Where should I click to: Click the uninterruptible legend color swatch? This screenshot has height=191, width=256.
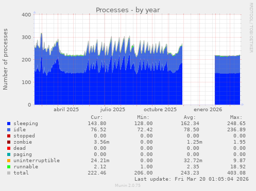9,161
